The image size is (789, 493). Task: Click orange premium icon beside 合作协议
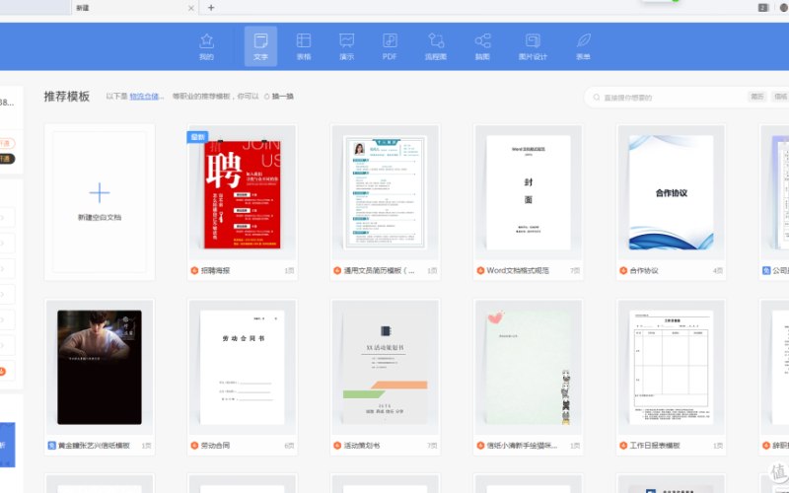click(623, 270)
